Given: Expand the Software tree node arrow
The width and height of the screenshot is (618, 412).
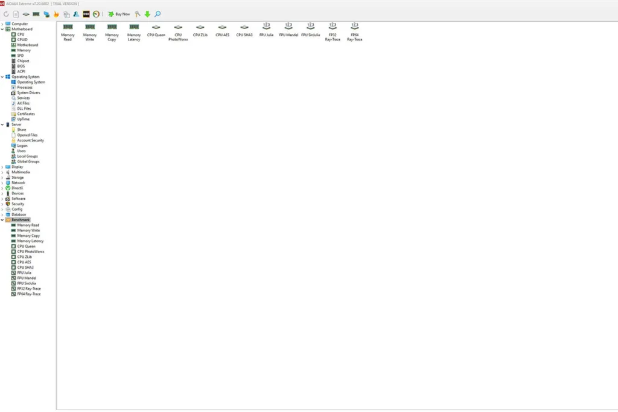Looking at the screenshot, I should tap(2, 199).
